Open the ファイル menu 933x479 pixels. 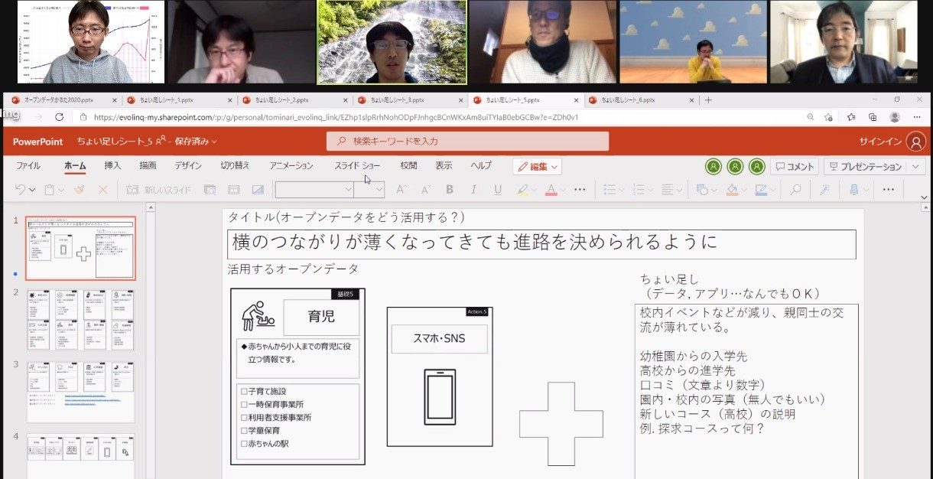(x=28, y=166)
